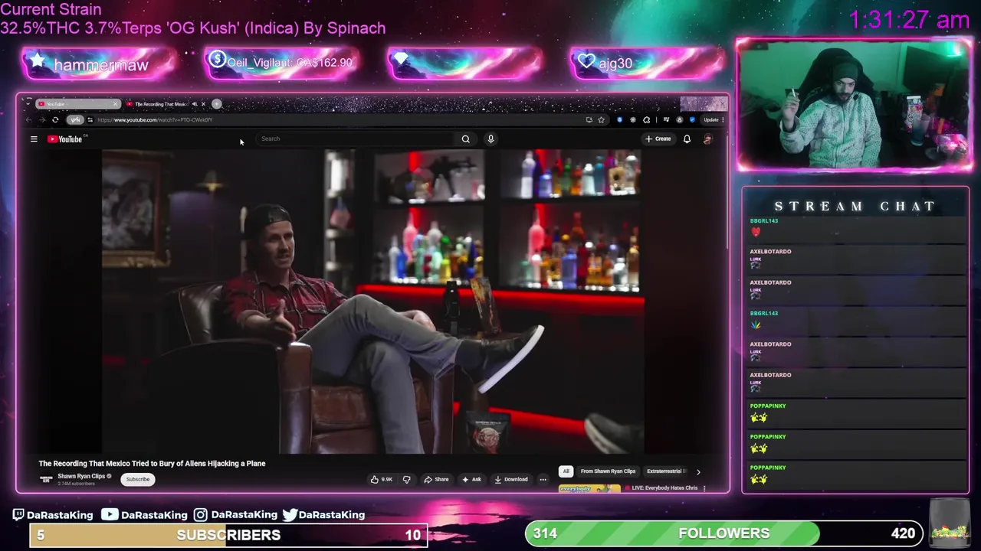Reload the page in the browser
The width and height of the screenshot is (981, 551).
click(x=55, y=119)
